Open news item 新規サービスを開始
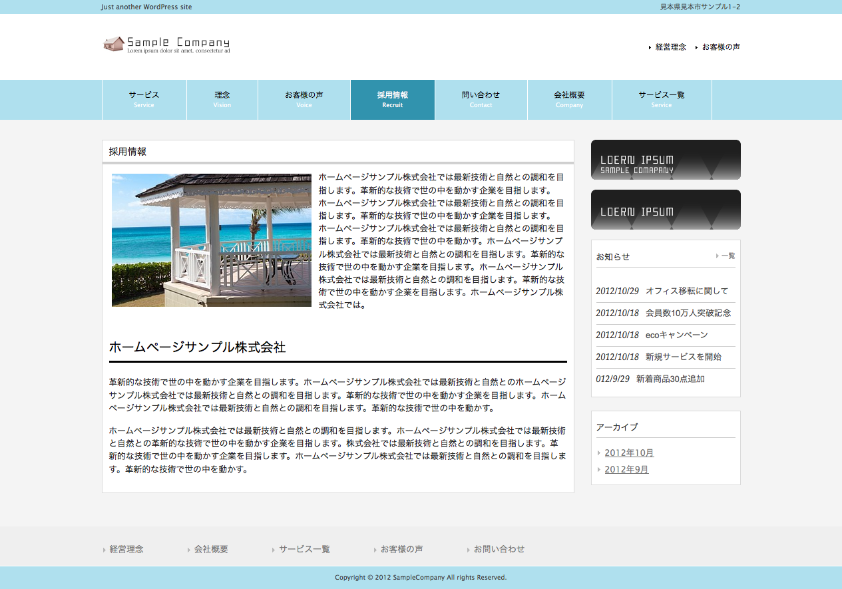This screenshot has height=589, width=842. tap(684, 357)
